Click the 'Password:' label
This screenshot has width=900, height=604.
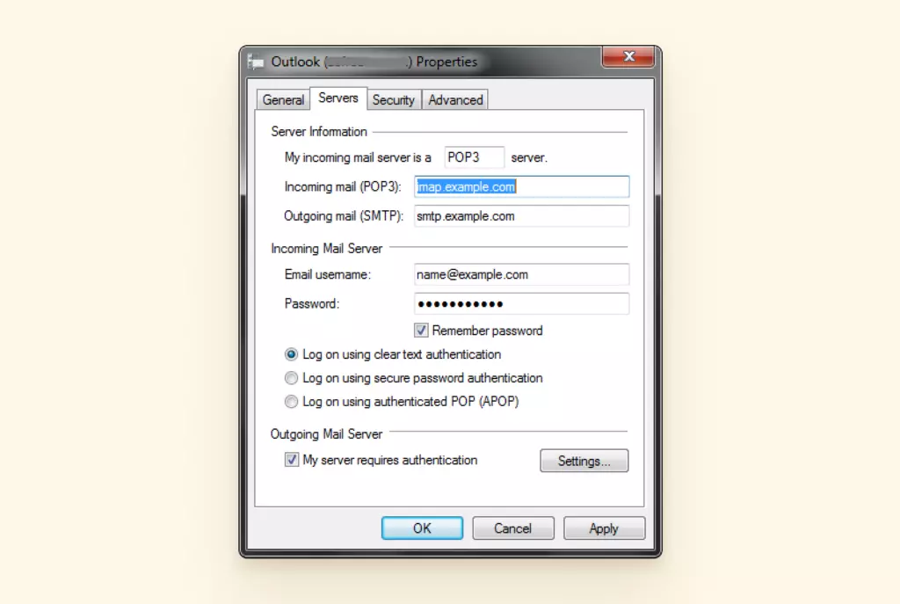[x=312, y=303]
